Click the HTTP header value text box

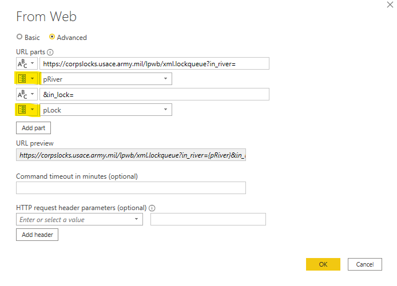click(208, 219)
